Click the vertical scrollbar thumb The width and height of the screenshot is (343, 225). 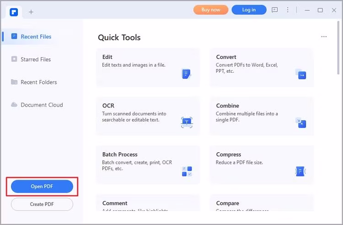(x=338, y=50)
